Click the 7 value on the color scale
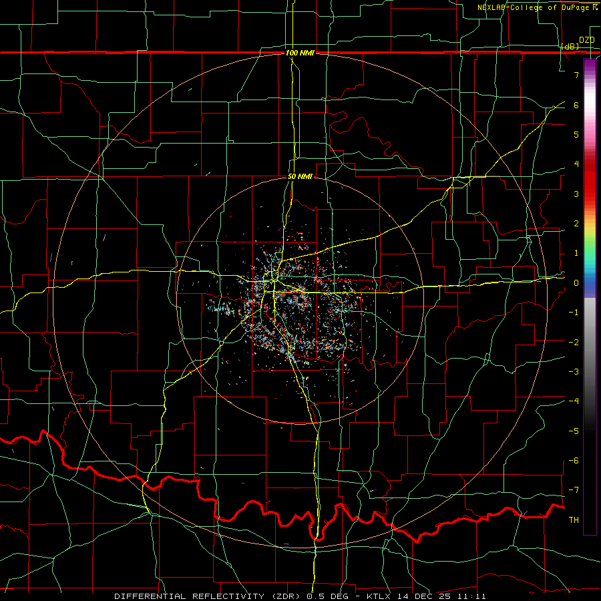Image resolution: width=601 pixels, height=601 pixels. click(576, 75)
